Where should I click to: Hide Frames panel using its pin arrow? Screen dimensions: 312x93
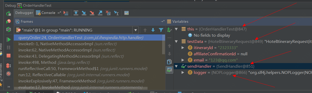pos(163,21)
